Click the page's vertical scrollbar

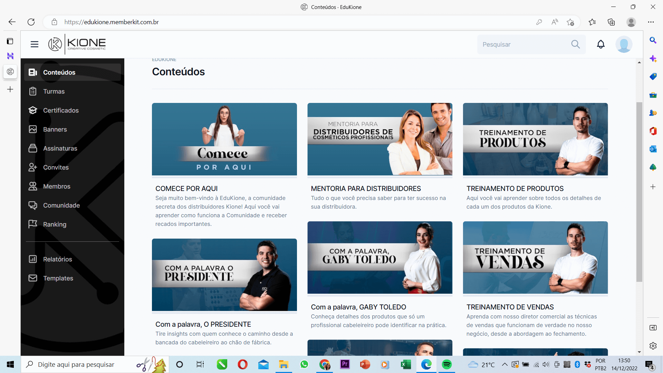pyautogui.click(x=639, y=192)
